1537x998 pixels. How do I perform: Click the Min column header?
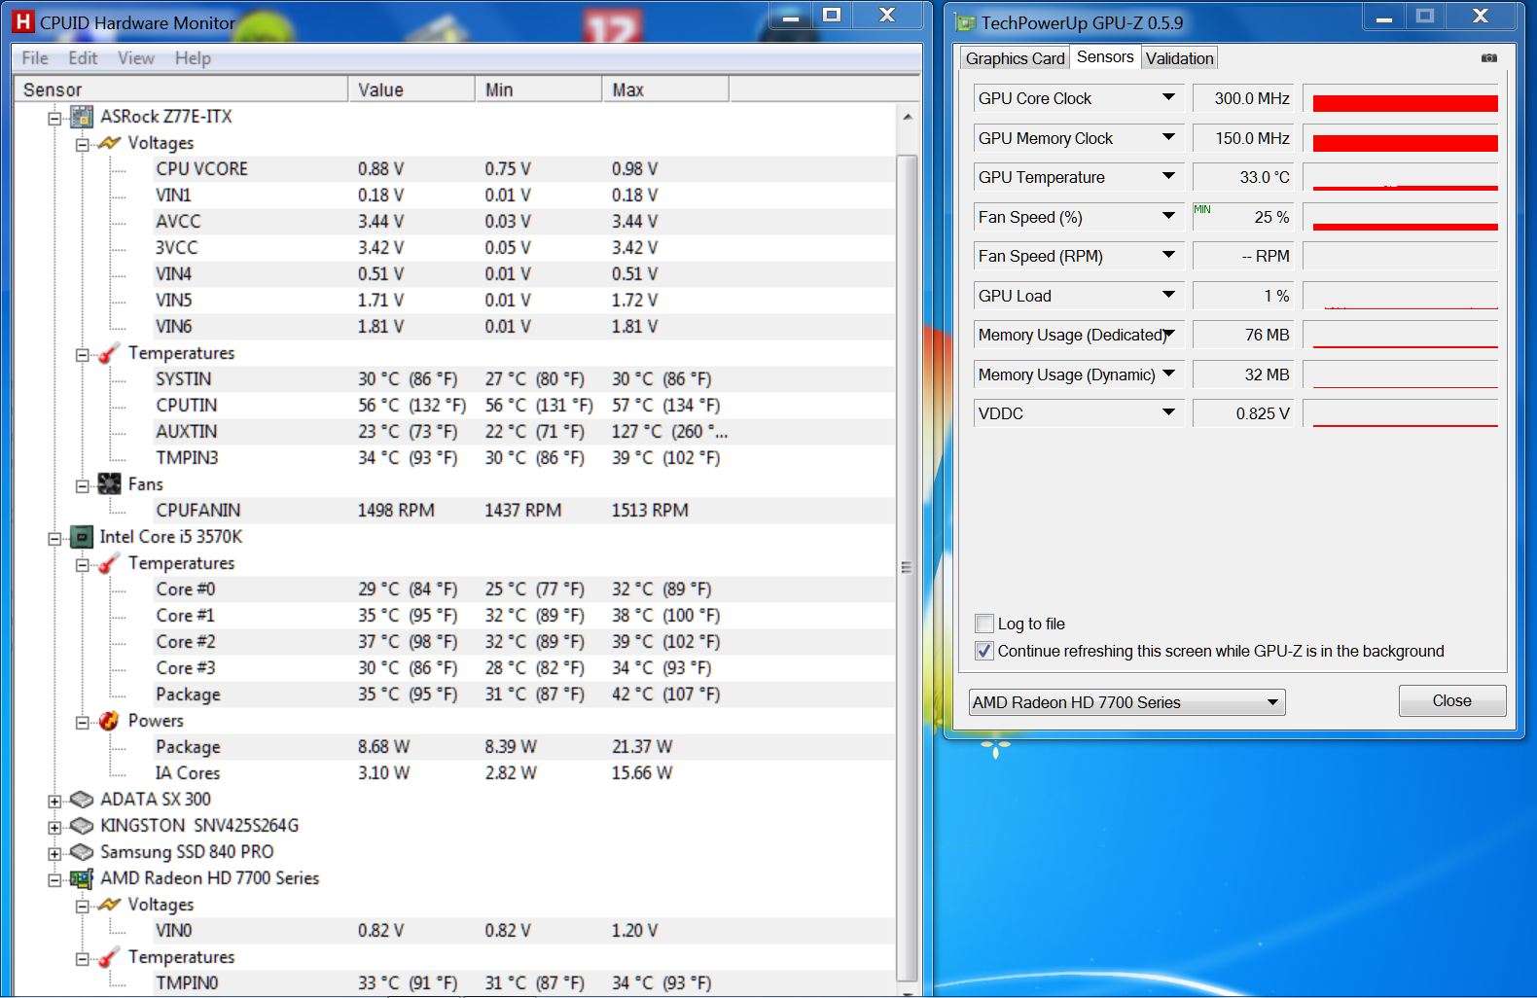click(539, 89)
